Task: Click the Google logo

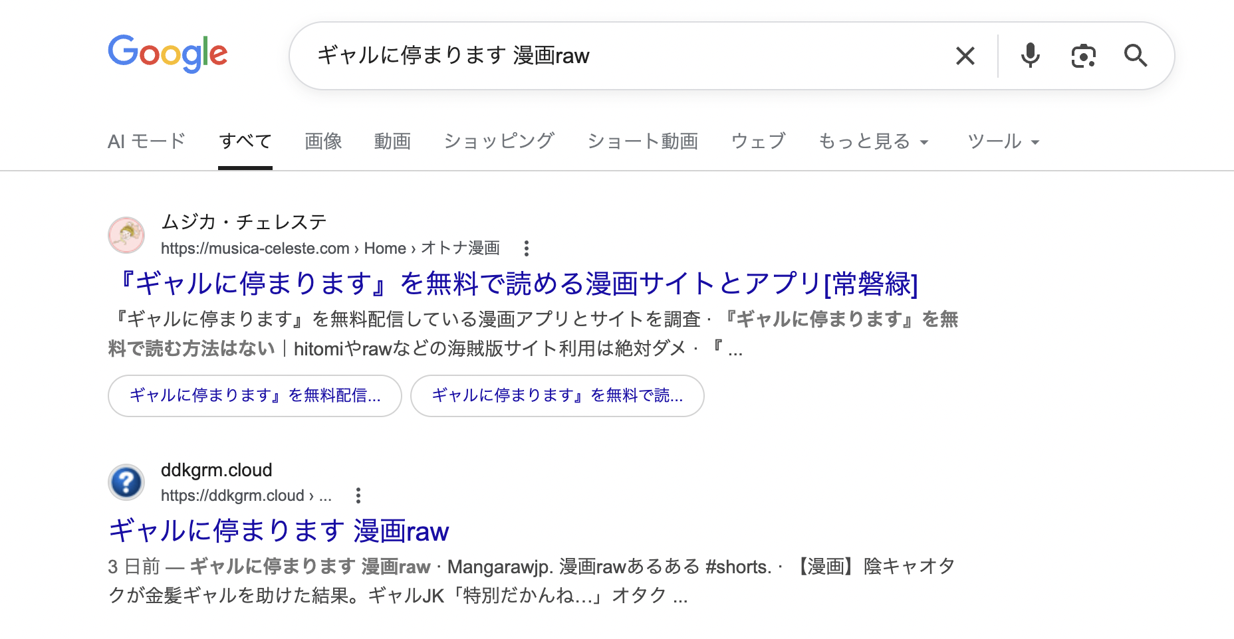Action: tap(168, 54)
